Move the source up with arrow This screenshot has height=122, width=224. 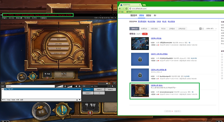77,100
